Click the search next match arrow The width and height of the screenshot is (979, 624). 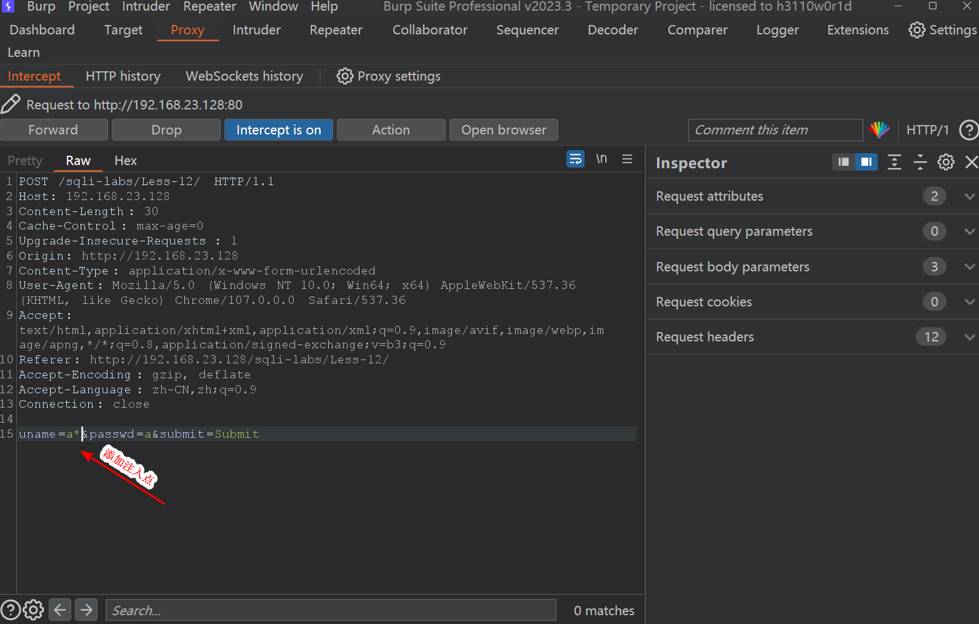pyautogui.click(x=86, y=610)
